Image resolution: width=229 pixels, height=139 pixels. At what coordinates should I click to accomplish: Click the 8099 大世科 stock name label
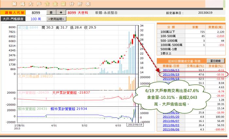point(78,13)
